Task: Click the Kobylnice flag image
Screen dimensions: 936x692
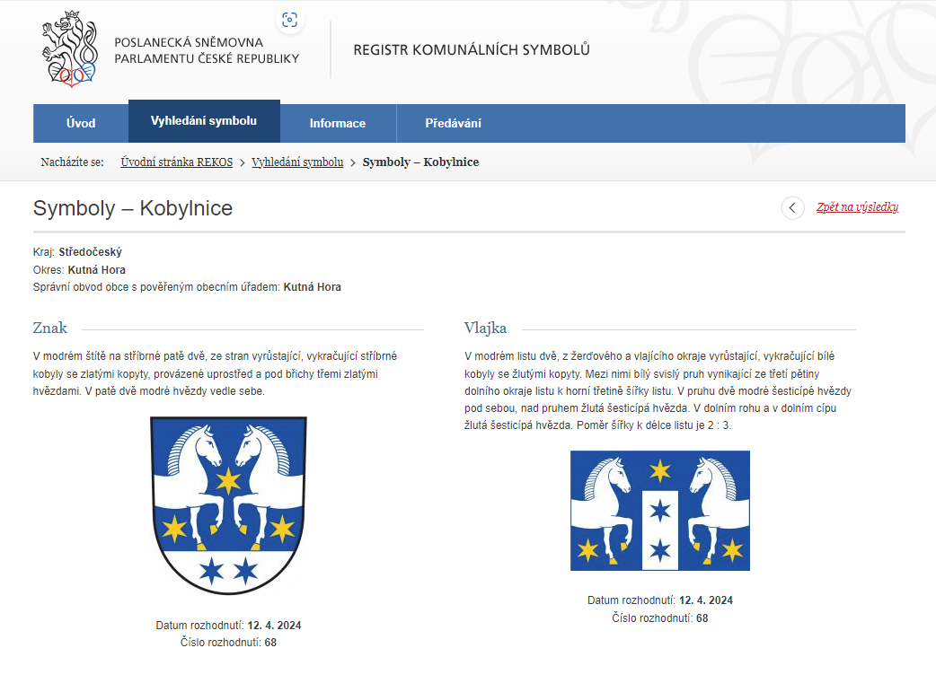Action: tap(660, 511)
